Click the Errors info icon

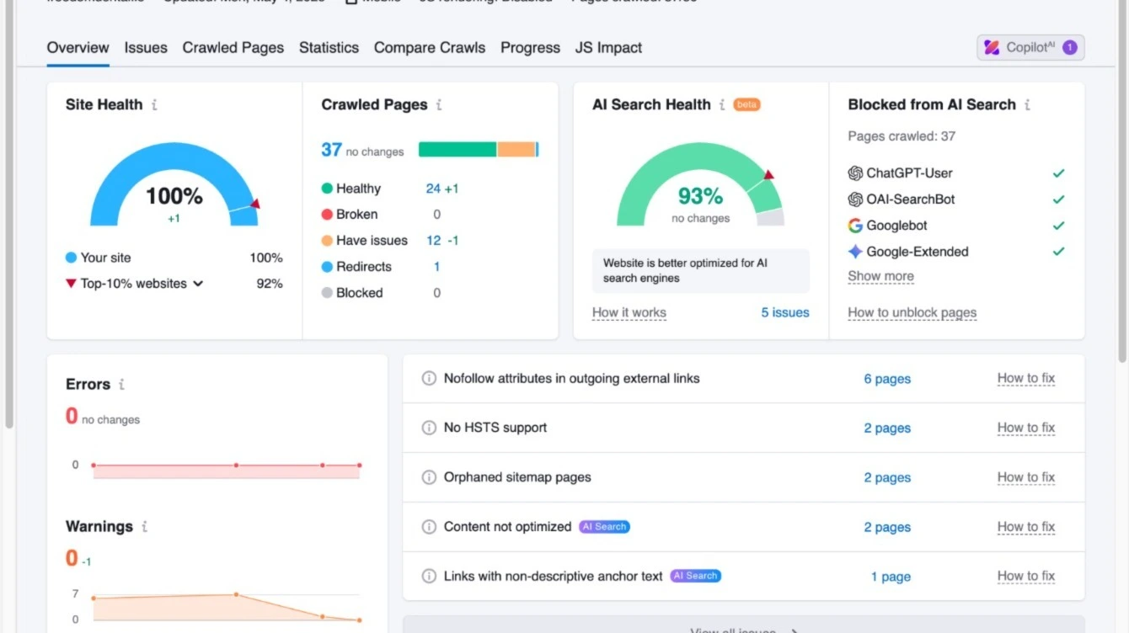121,384
